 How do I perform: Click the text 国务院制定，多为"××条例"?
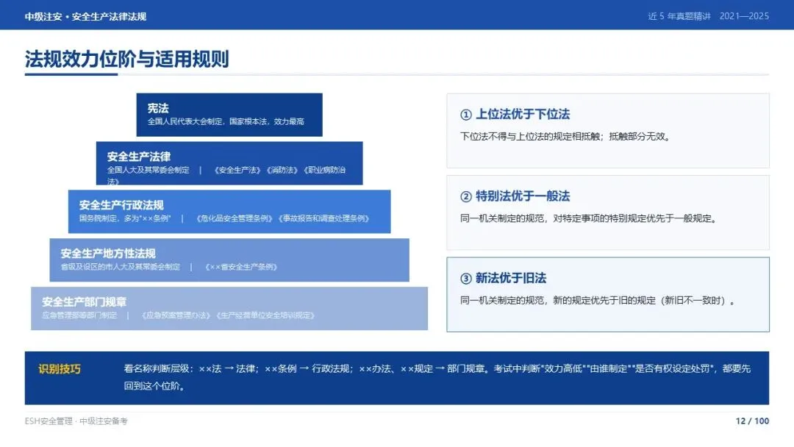(x=125, y=218)
